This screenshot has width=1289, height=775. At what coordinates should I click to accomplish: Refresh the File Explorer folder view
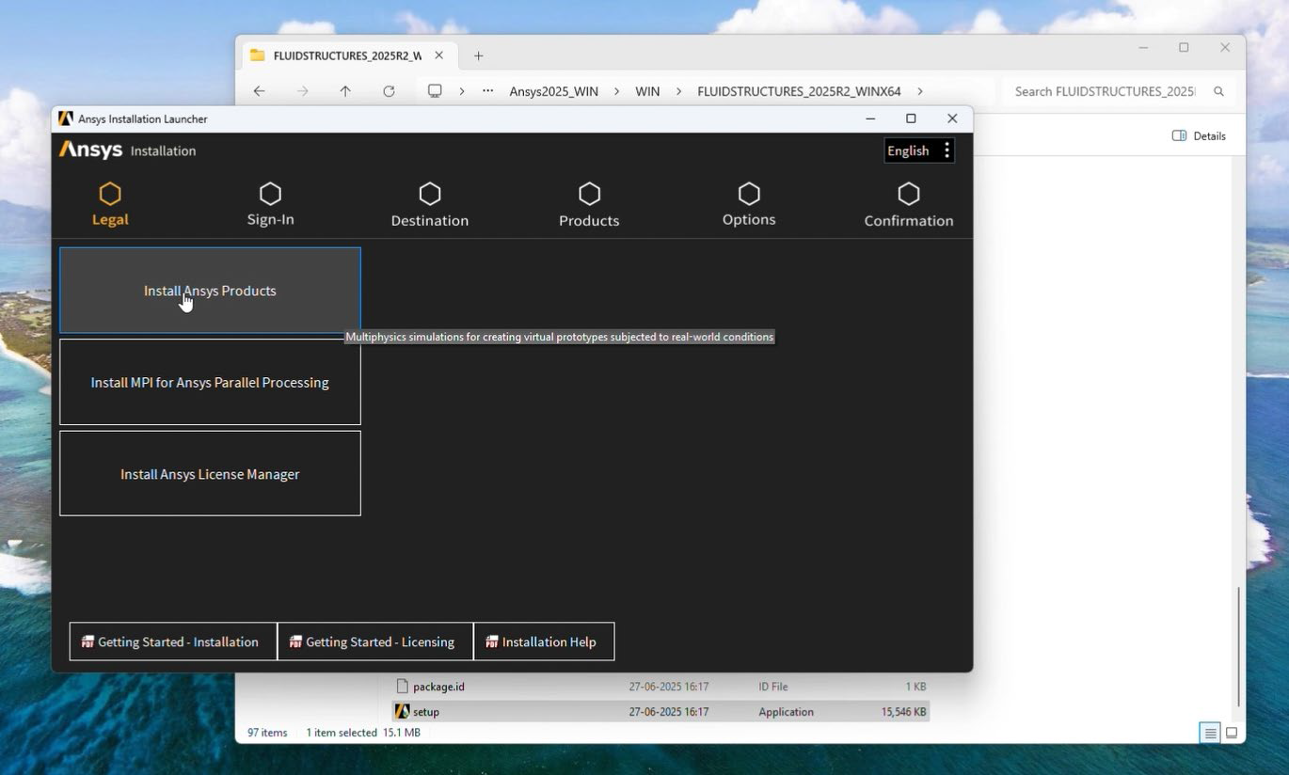click(x=389, y=91)
